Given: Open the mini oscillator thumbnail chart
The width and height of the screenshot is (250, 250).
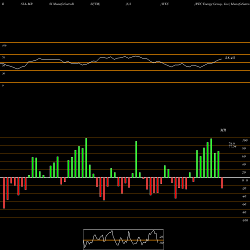Looking at the screenshot, I should (x=123, y=239).
